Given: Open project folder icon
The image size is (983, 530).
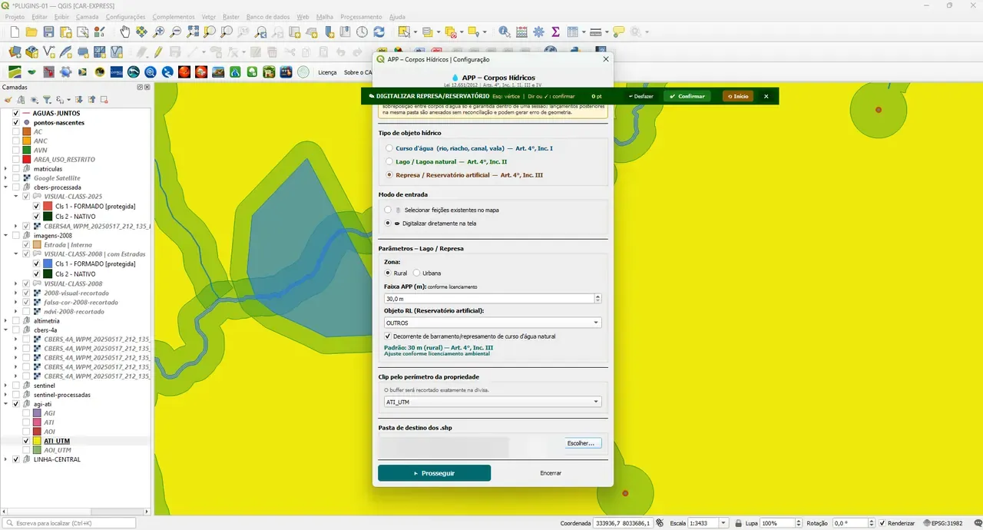Looking at the screenshot, I should pos(31,32).
